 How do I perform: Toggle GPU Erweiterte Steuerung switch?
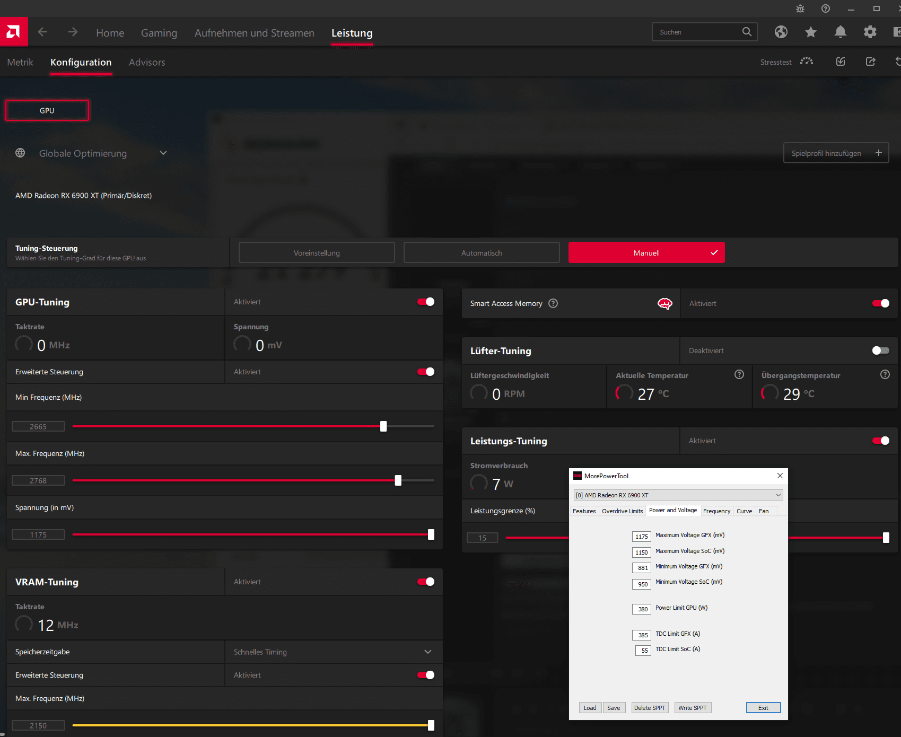click(426, 372)
